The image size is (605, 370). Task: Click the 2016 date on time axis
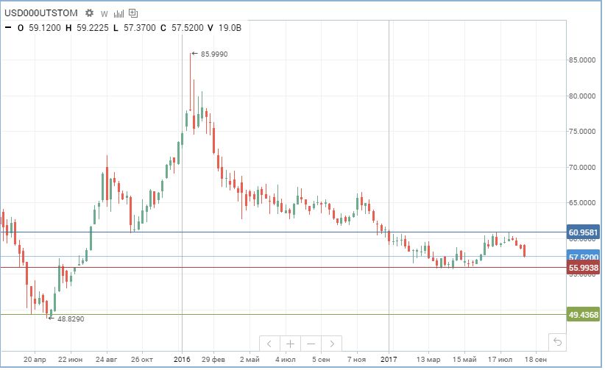(x=182, y=360)
